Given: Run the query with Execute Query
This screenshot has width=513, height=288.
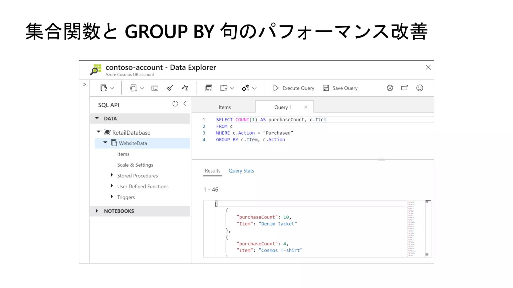Looking at the screenshot, I should pos(293,88).
